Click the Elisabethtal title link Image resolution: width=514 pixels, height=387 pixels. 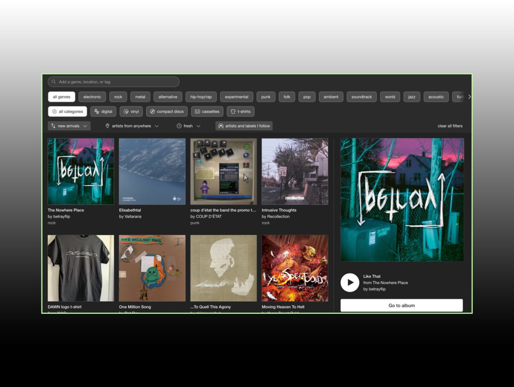click(130, 210)
